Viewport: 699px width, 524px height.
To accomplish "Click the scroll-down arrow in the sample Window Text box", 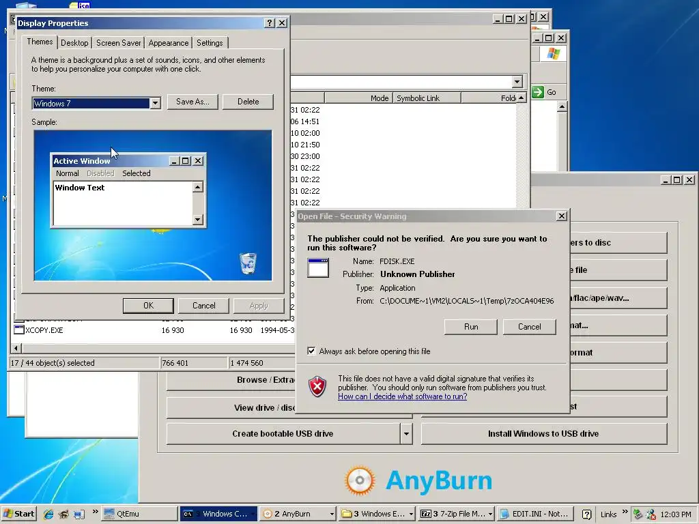I will [198, 219].
